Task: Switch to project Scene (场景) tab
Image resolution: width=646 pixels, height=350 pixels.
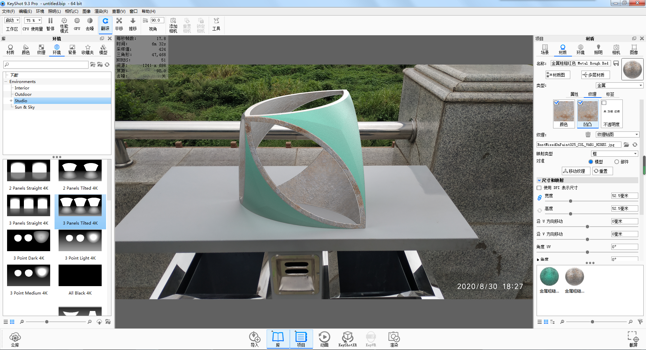Action: (545, 49)
